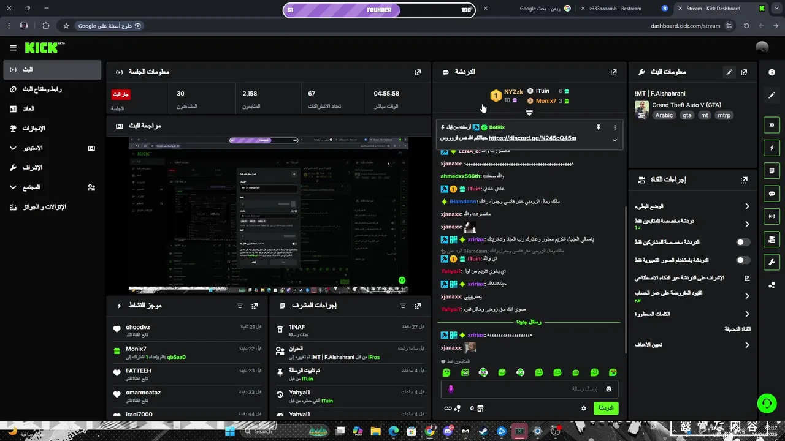Open the البث sidebar item

click(x=52, y=70)
